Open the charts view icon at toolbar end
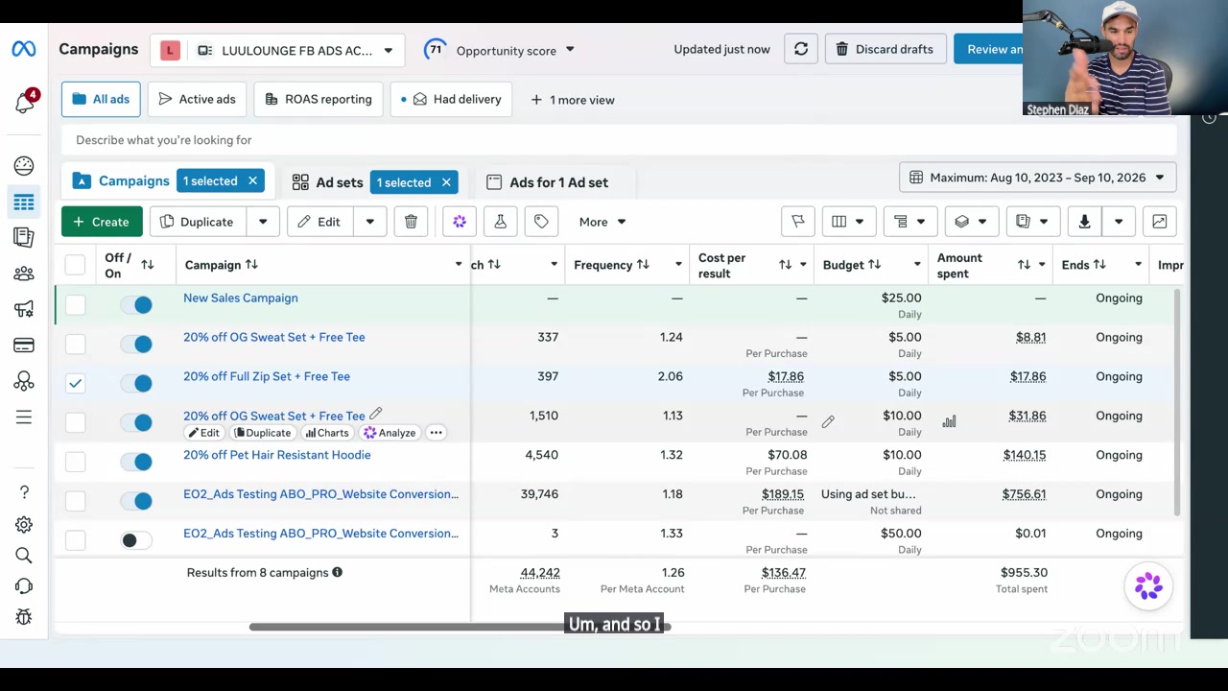The height and width of the screenshot is (691, 1228). 1159,222
